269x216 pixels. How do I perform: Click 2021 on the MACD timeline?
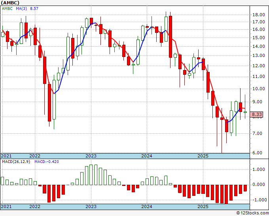[x=6, y=207]
